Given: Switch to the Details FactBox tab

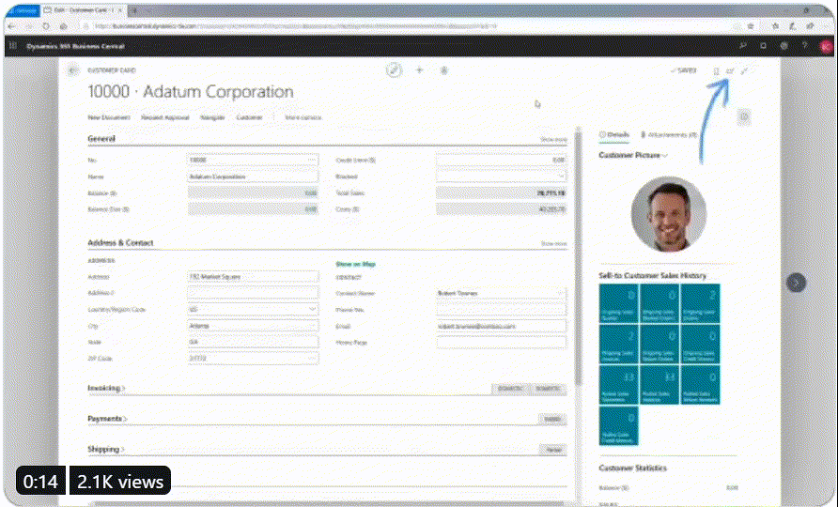Looking at the screenshot, I should click(x=614, y=134).
